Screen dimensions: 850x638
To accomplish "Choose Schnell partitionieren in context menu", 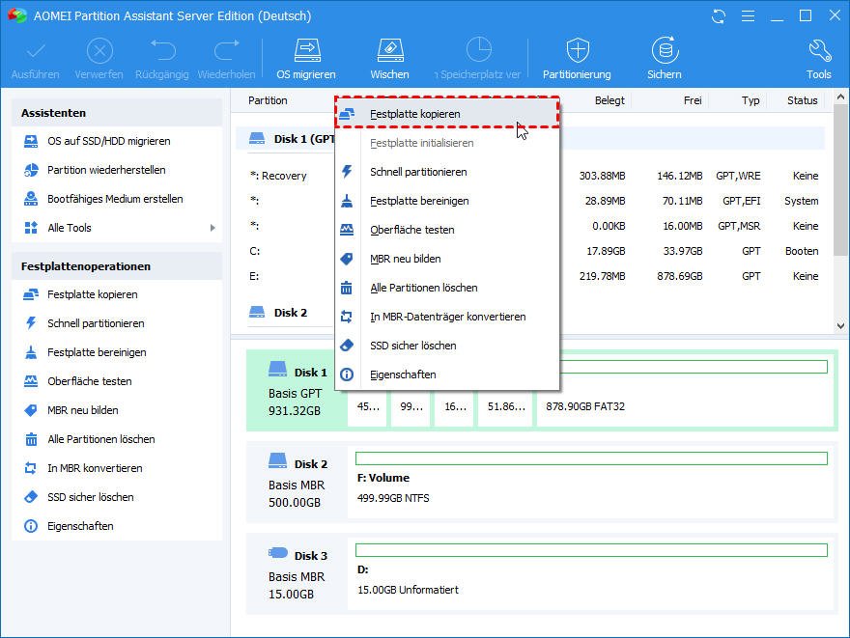I will [447, 172].
